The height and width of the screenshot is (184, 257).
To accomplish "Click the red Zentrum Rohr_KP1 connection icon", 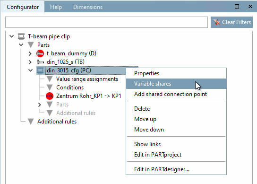I will coord(50,96).
